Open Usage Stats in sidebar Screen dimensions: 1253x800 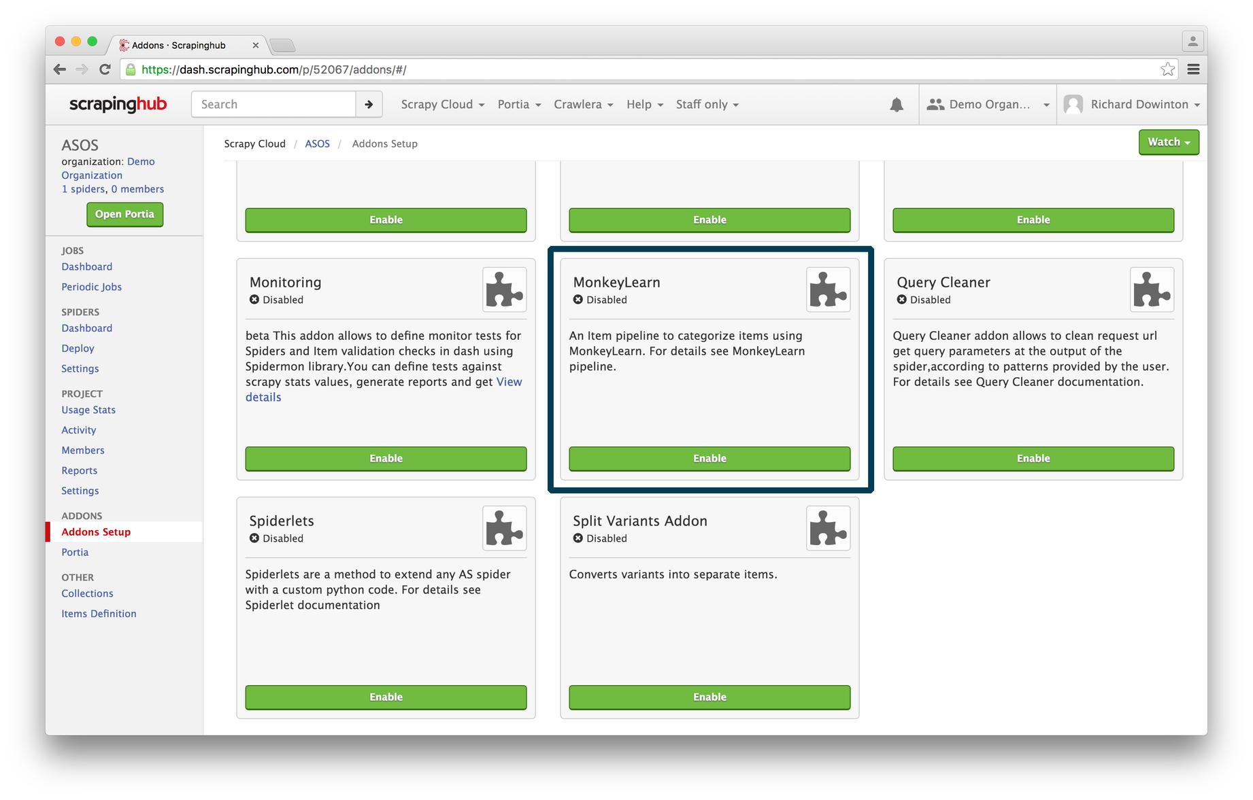(x=88, y=410)
